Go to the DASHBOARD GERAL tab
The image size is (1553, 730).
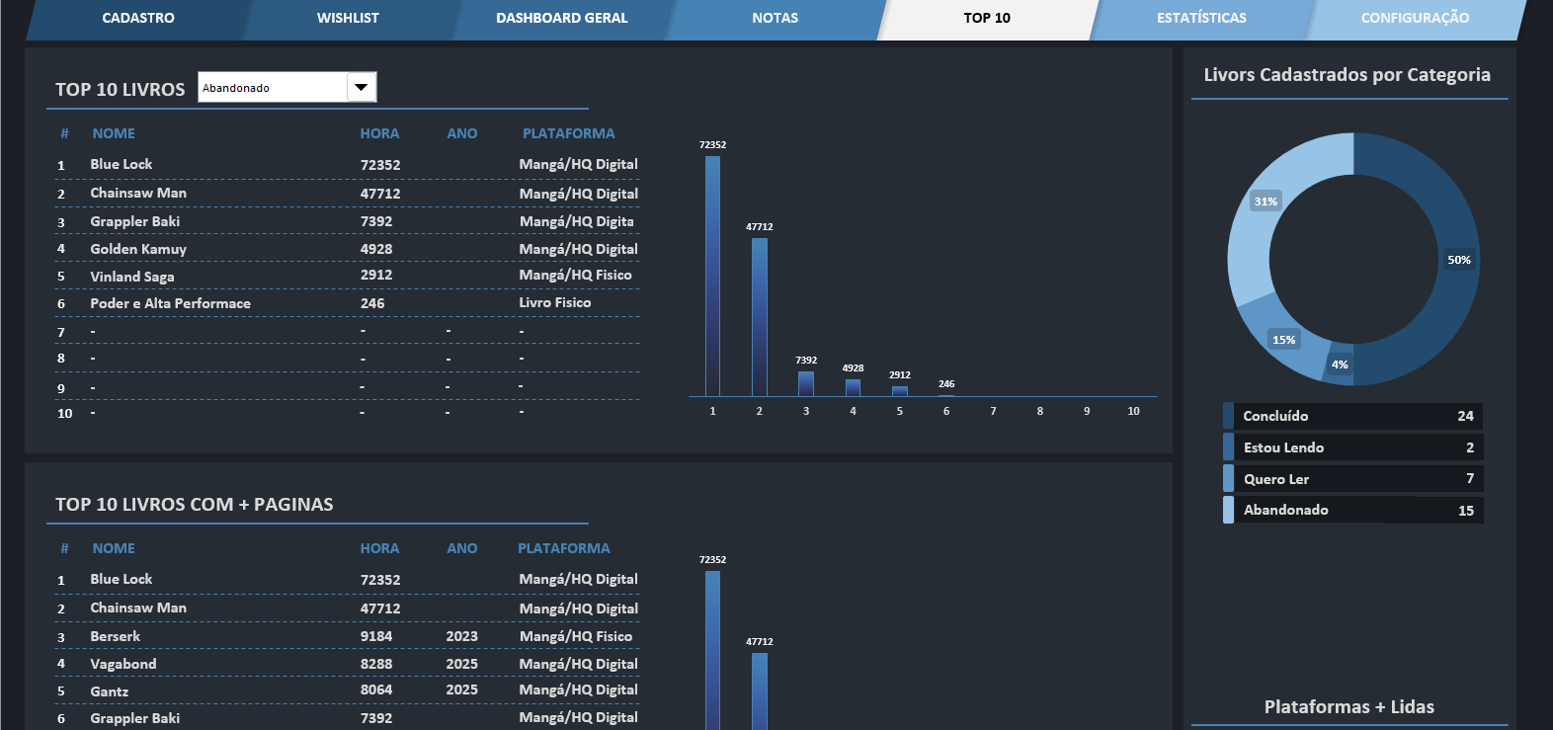[561, 18]
